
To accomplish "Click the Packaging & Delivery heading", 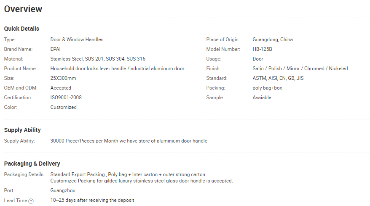I will point(32,164).
